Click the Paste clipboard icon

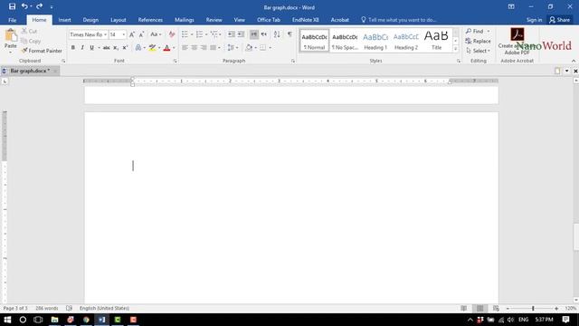[x=10, y=35]
